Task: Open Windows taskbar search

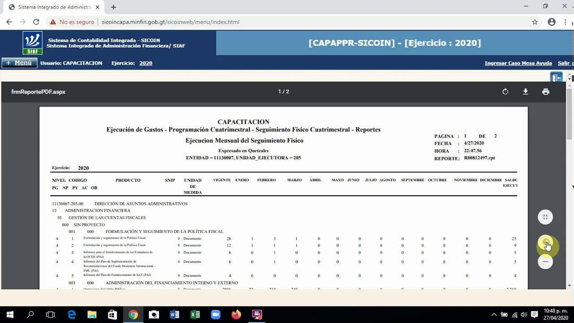Action: tap(30, 314)
